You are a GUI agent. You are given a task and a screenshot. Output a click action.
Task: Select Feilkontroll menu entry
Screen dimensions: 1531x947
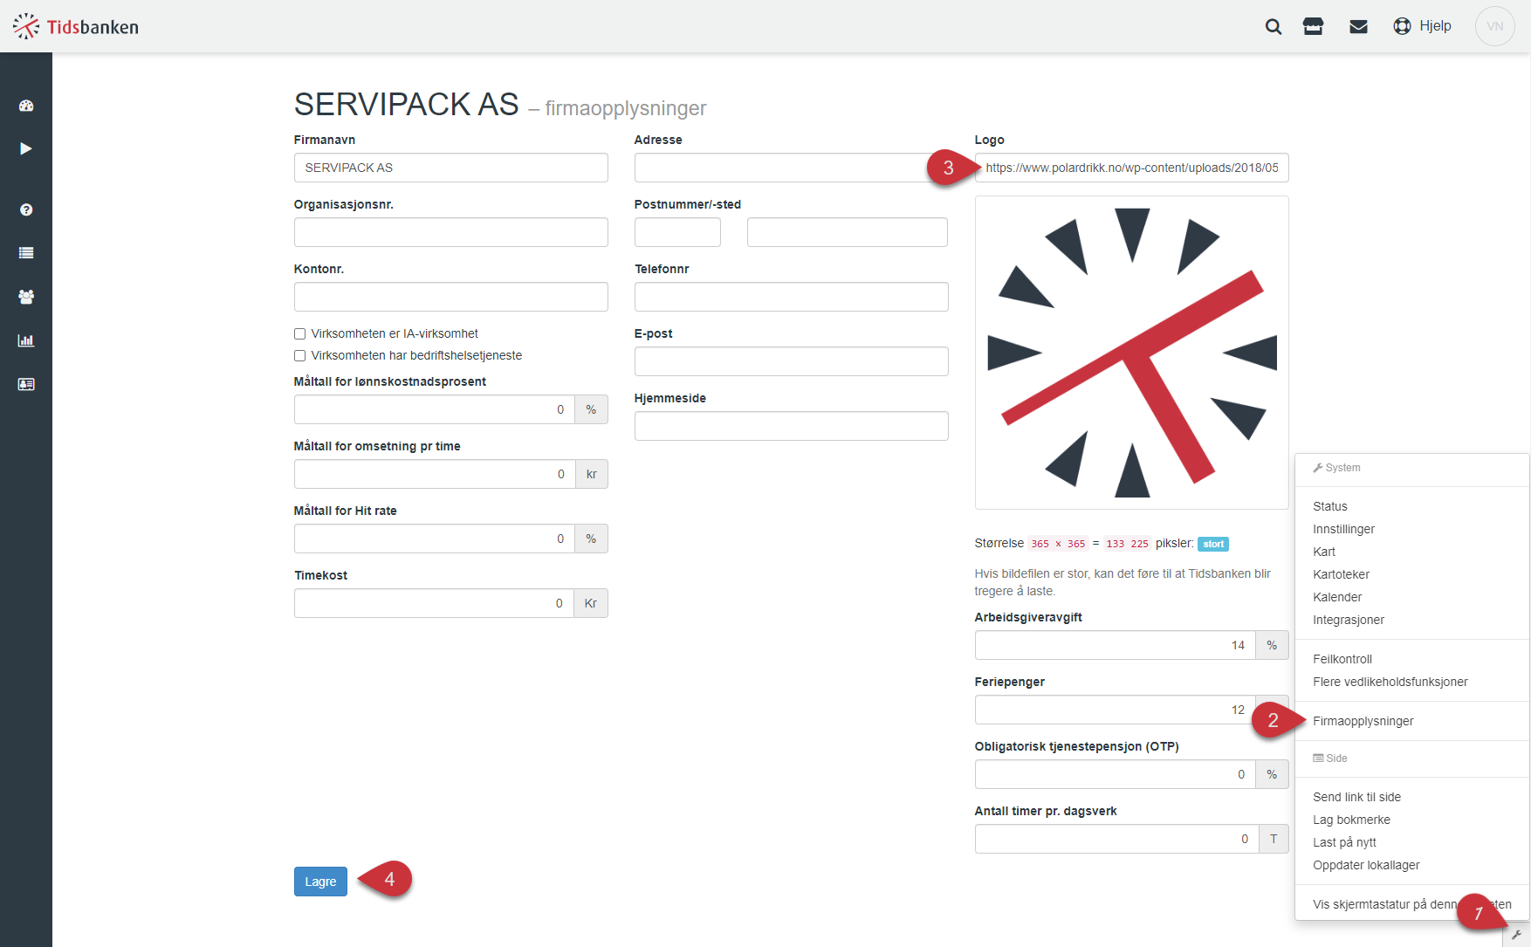(x=1342, y=659)
